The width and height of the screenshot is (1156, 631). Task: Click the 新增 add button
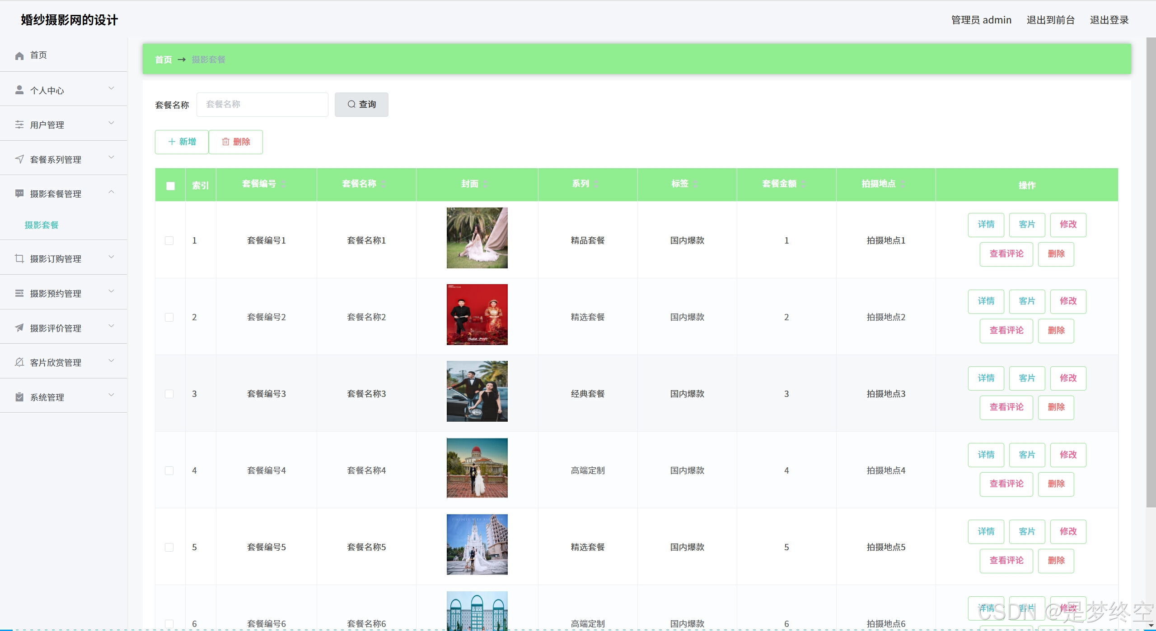182,142
